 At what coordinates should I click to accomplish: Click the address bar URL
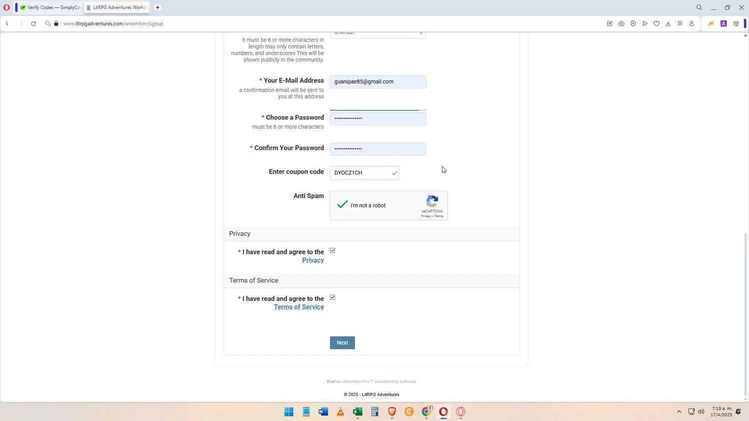coord(113,23)
